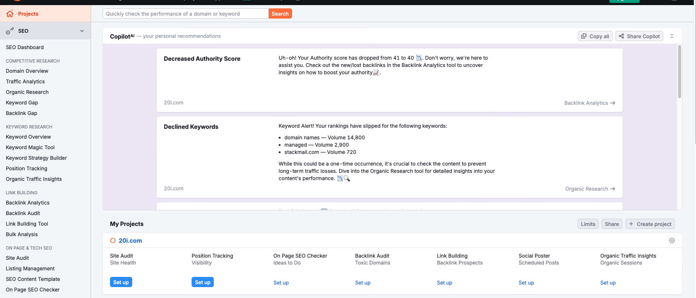The image size is (696, 298).
Task: Click the Decreased Authority Score heading
Action: click(202, 59)
